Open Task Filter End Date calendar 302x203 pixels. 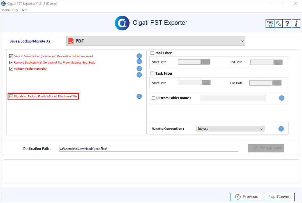pos(277,83)
